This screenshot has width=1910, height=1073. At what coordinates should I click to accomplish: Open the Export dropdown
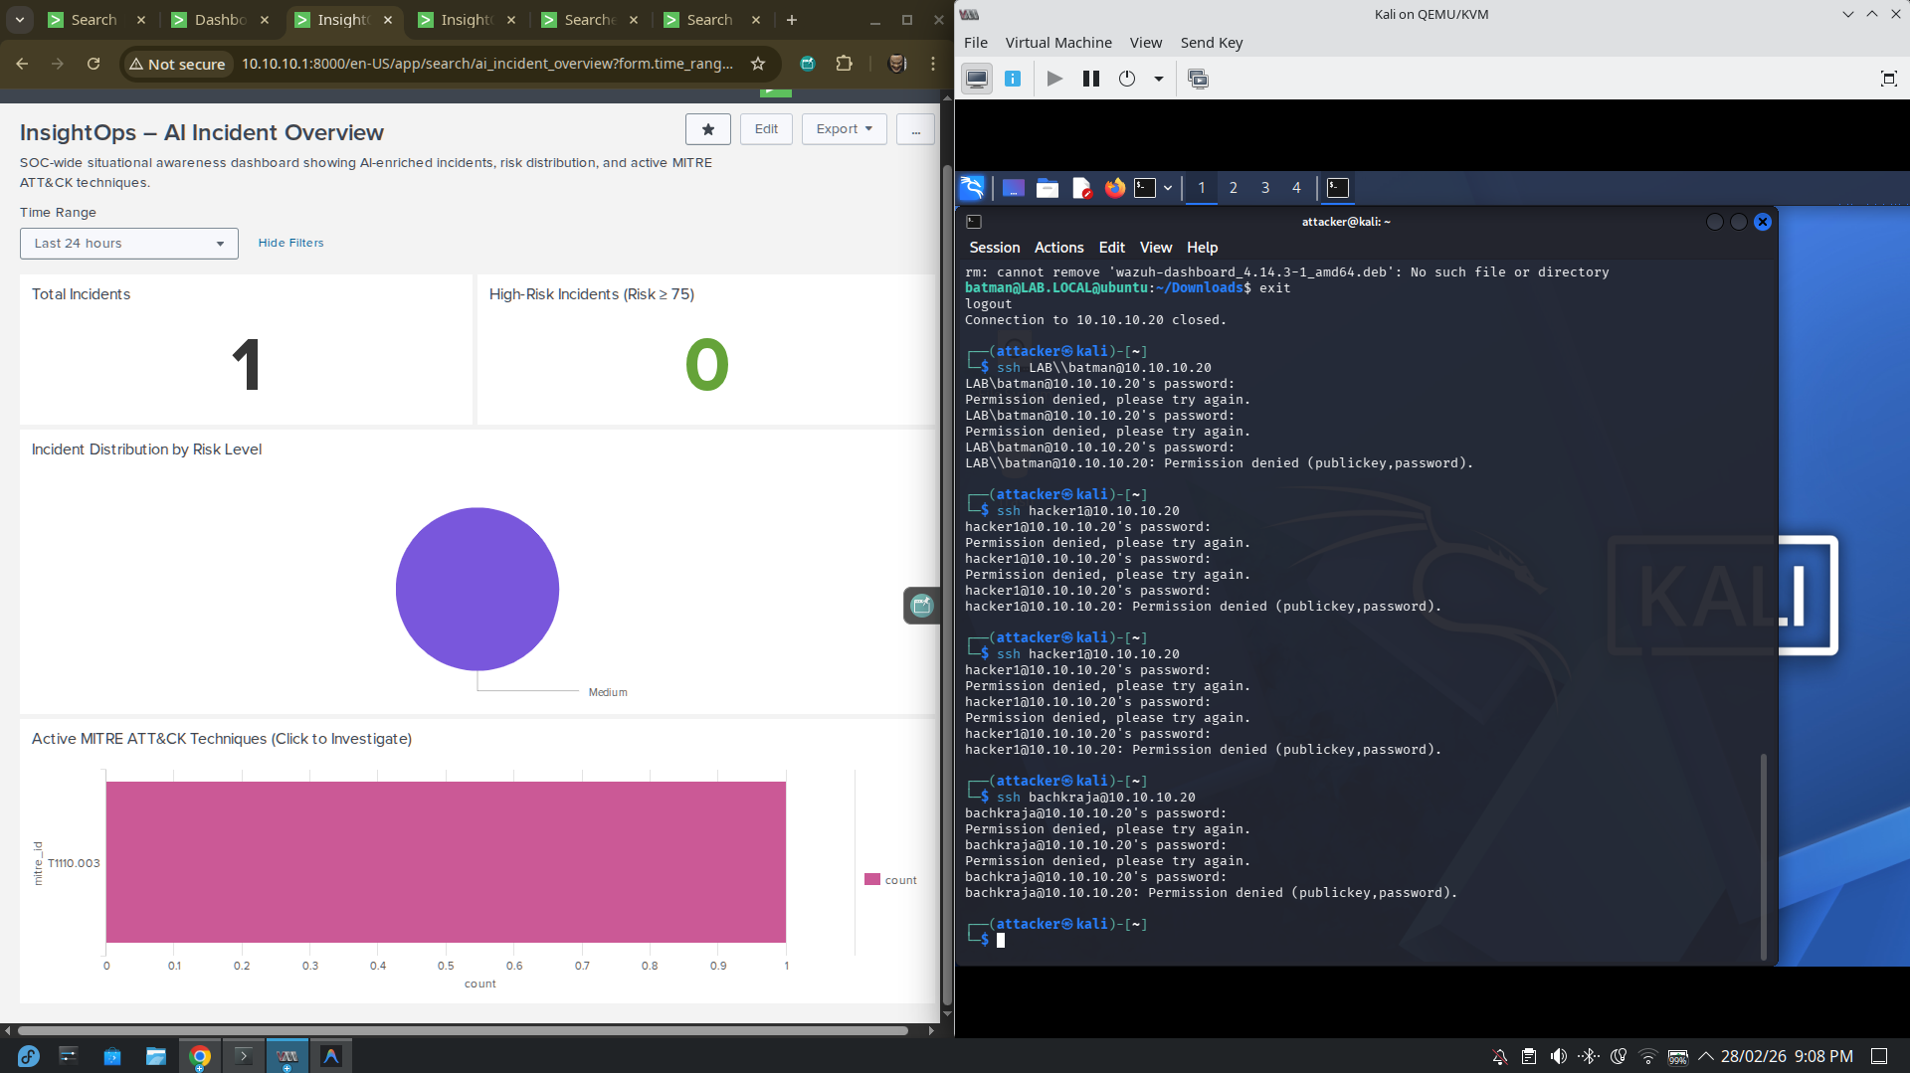click(x=844, y=129)
